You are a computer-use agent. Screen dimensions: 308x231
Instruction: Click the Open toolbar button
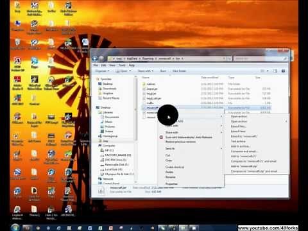coord(123,71)
